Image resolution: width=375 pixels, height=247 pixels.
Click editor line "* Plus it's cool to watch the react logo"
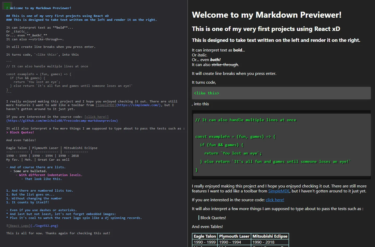tap(74, 218)
